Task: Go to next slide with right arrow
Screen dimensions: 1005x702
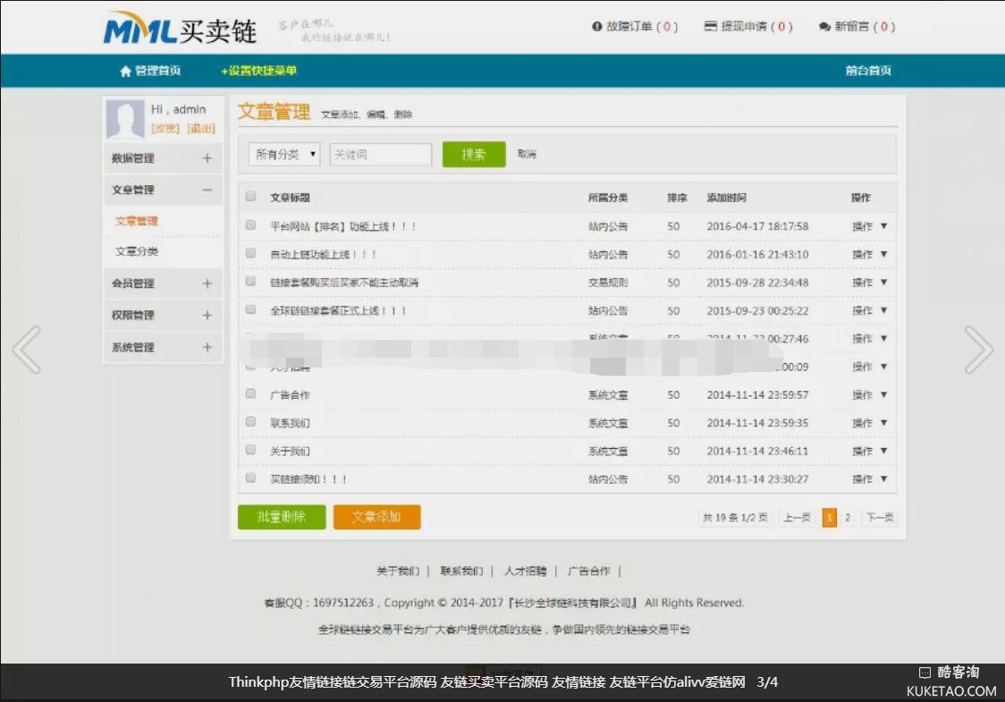Action: click(978, 350)
